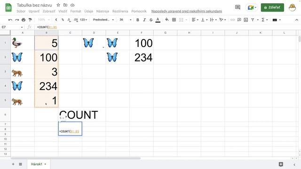Image resolution: width=301 pixels, height=169 pixels.
Task: Select row 3 header
Action: tap(5, 71)
